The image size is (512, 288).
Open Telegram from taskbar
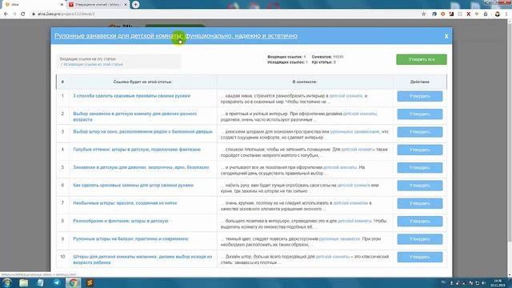click(57, 282)
